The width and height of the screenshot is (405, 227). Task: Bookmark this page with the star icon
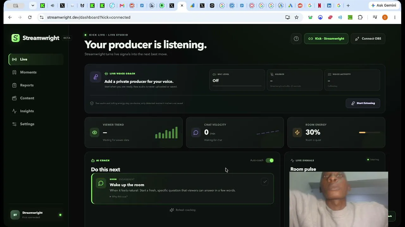296,17
